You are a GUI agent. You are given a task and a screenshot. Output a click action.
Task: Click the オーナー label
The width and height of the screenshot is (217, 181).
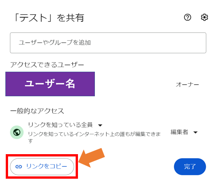pos(187,84)
